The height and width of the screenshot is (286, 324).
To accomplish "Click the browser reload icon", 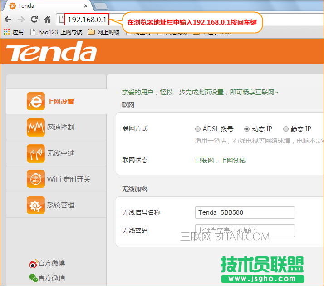I will (x=34, y=20).
